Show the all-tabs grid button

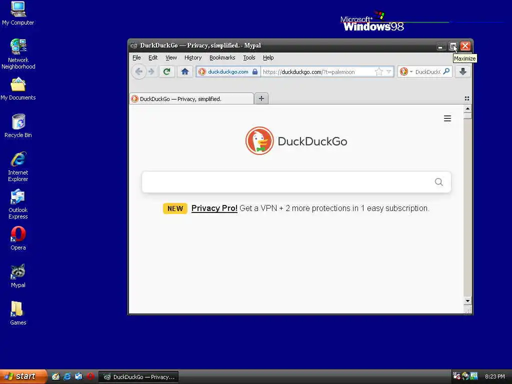click(x=467, y=98)
